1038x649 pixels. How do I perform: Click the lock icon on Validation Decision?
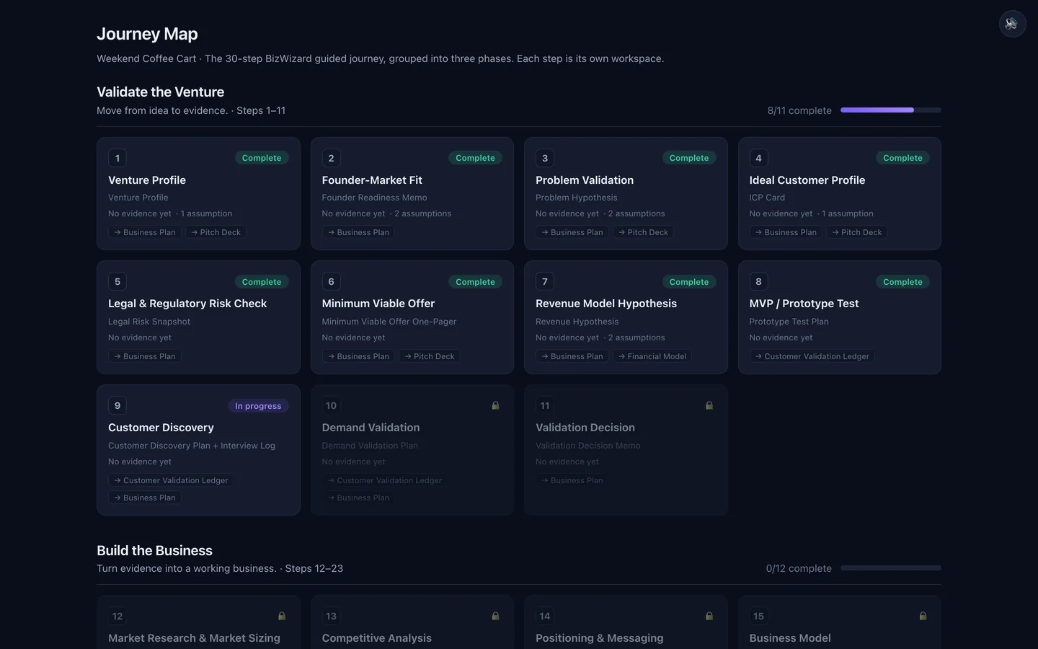pyautogui.click(x=709, y=405)
